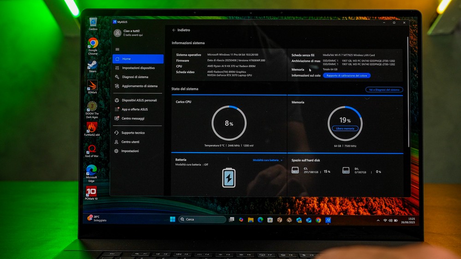Open the Microsoft Edge desktop shortcut
This screenshot has height=259, width=461.
(x=91, y=173)
